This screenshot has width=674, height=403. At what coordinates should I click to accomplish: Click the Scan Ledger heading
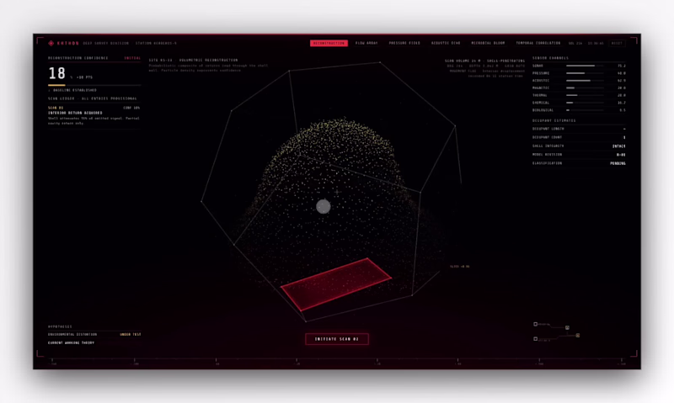pyautogui.click(x=93, y=98)
